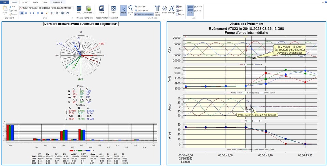
Task: Open the FILE menu
Action: [x=4, y=2]
